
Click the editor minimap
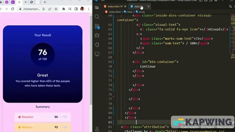[x=233, y=36]
